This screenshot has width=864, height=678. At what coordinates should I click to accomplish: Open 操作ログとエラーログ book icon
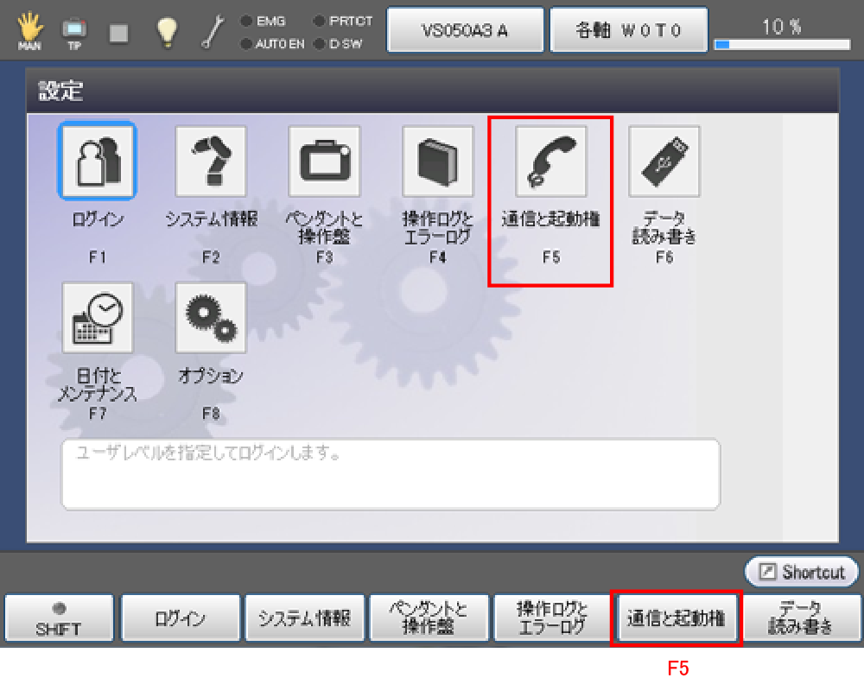tap(438, 161)
